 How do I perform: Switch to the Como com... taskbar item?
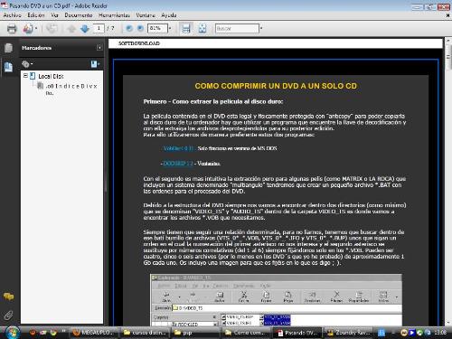tap(247, 333)
